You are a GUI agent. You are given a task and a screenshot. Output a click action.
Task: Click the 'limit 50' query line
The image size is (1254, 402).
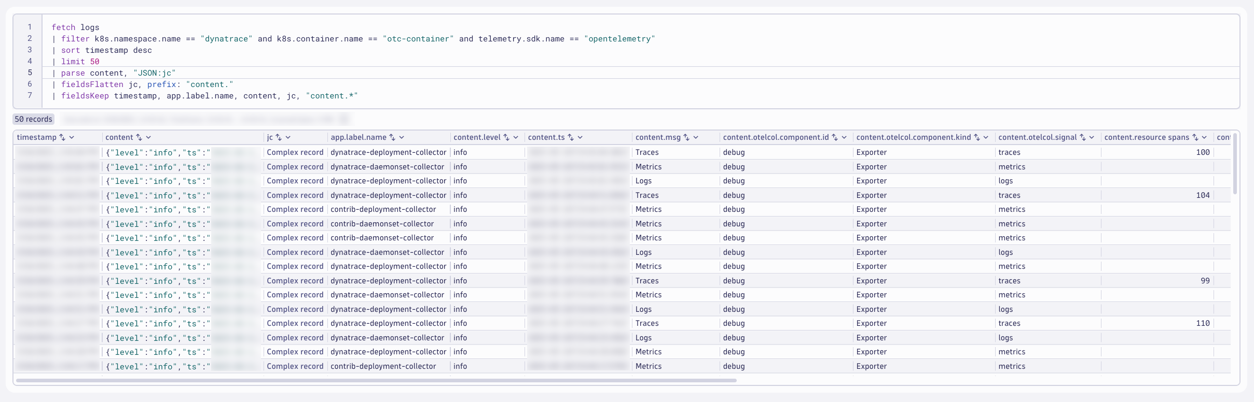pos(76,62)
